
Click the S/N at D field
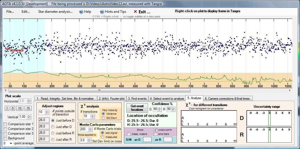[x=147, y=140]
